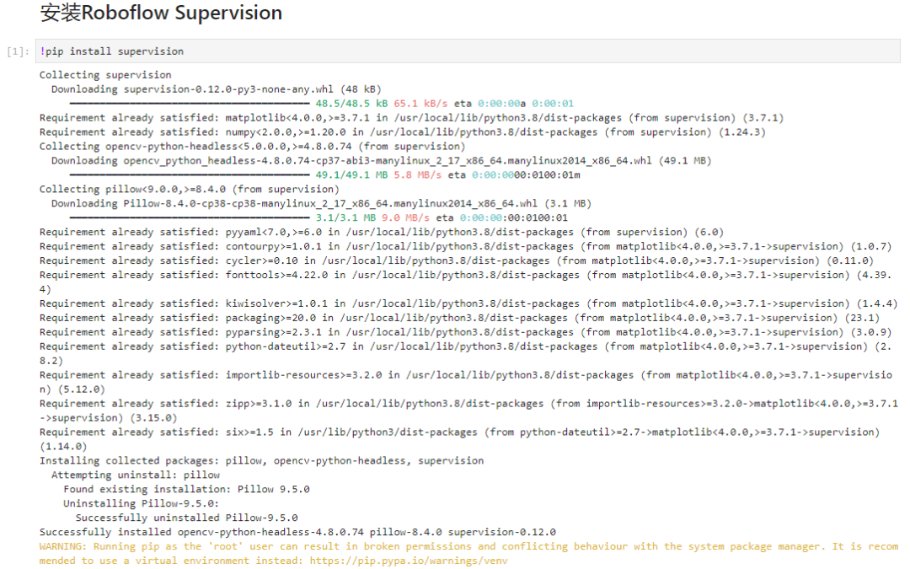910x569 pixels.
Task: Click 'Downloading supervision-0.12.0-py3-none-any.whl' line
Action: (216, 89)
